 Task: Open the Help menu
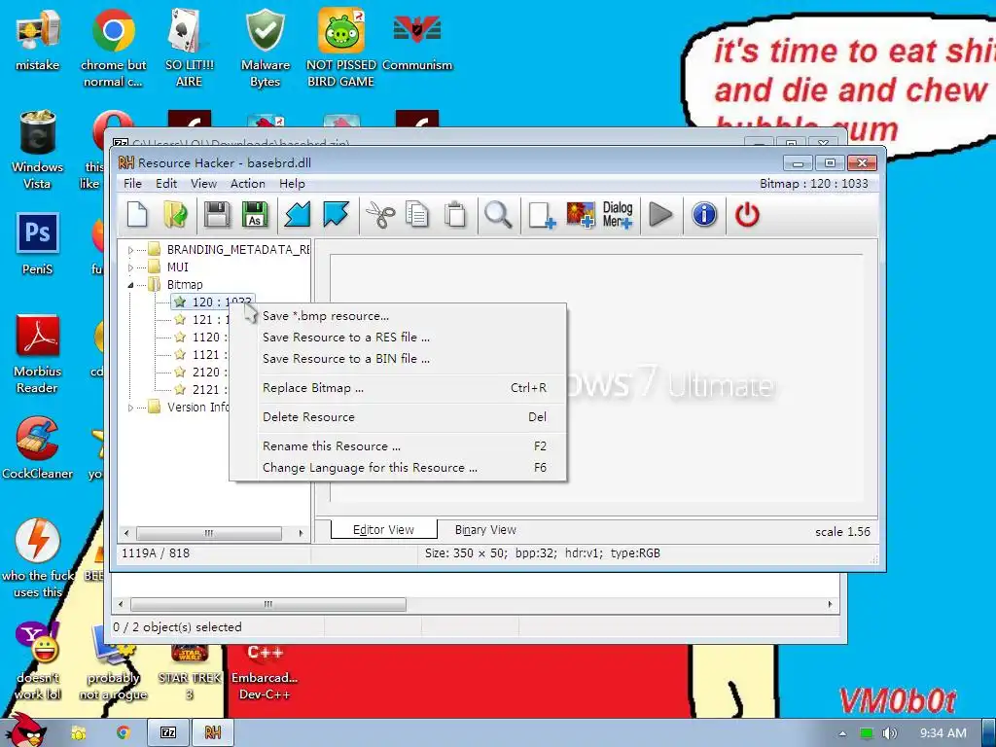tap(292, 184)
